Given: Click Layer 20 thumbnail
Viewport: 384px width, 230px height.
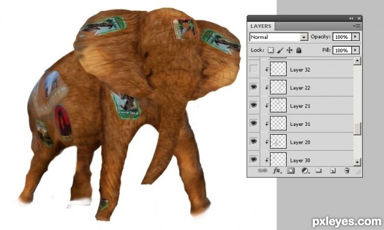Looking at the screenshot, I should coord(278,141).
